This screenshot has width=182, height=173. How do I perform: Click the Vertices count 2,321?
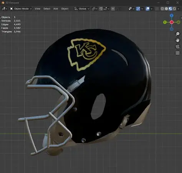(x=17, y=21)
